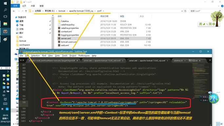The height and width of the screenshot is (126, 224).
Task: Open the Windows Start menu
Action: pyautogui.click(x=5, y=3)
